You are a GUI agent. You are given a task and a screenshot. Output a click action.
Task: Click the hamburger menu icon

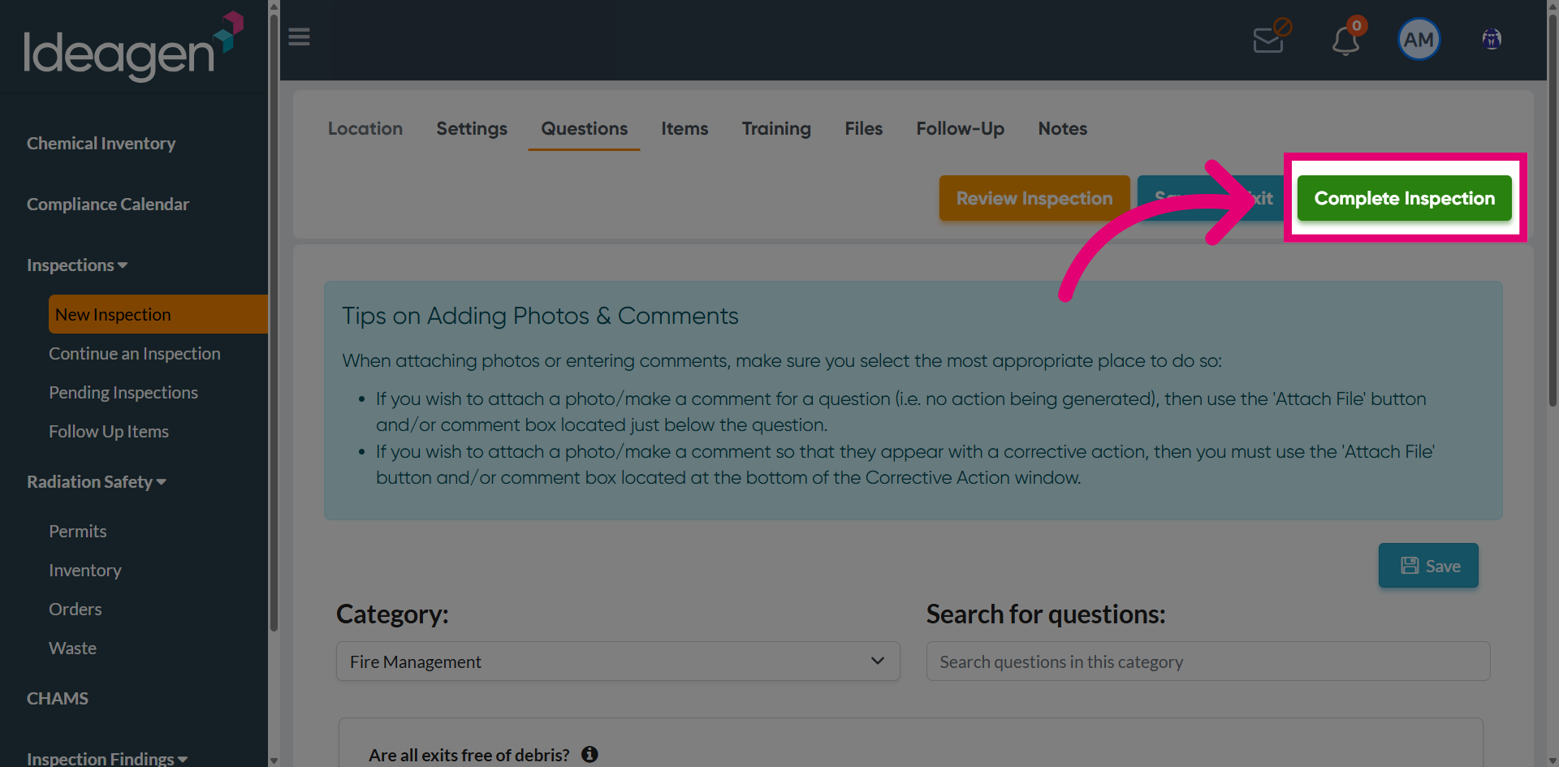299,37
